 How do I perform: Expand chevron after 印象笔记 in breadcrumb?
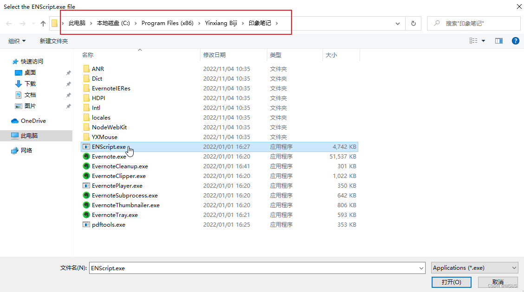(x=277, y=23)
